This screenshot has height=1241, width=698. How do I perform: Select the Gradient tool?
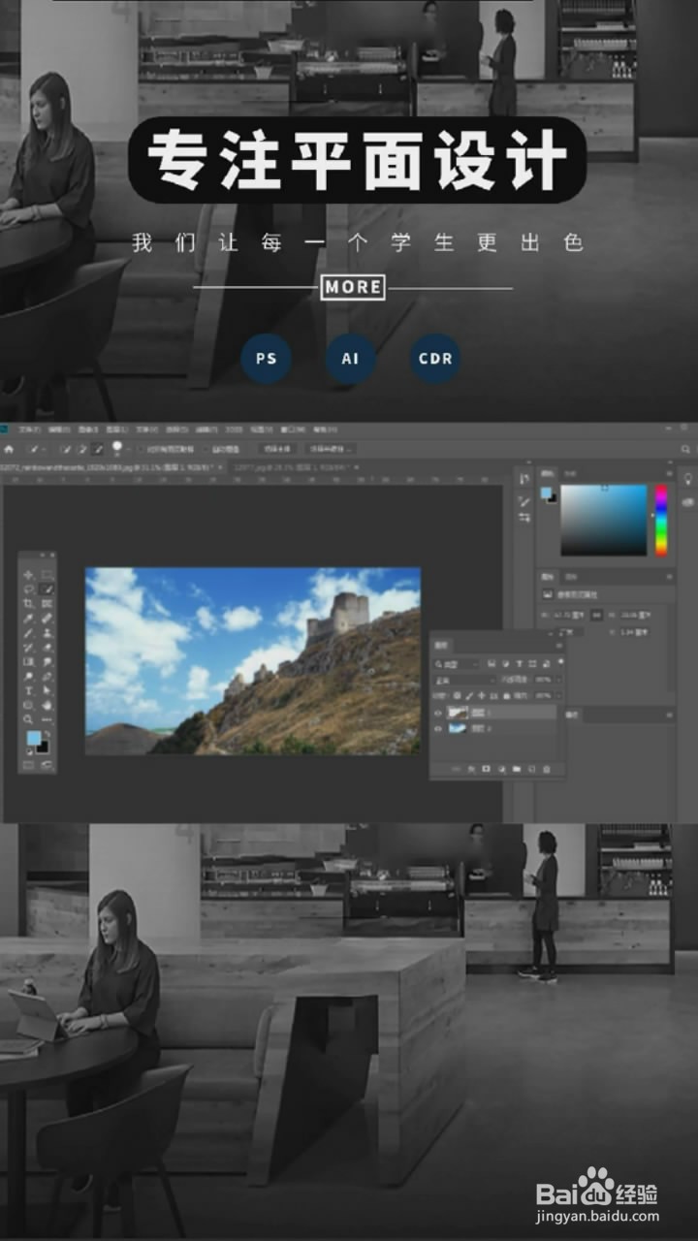pos(28,662)
